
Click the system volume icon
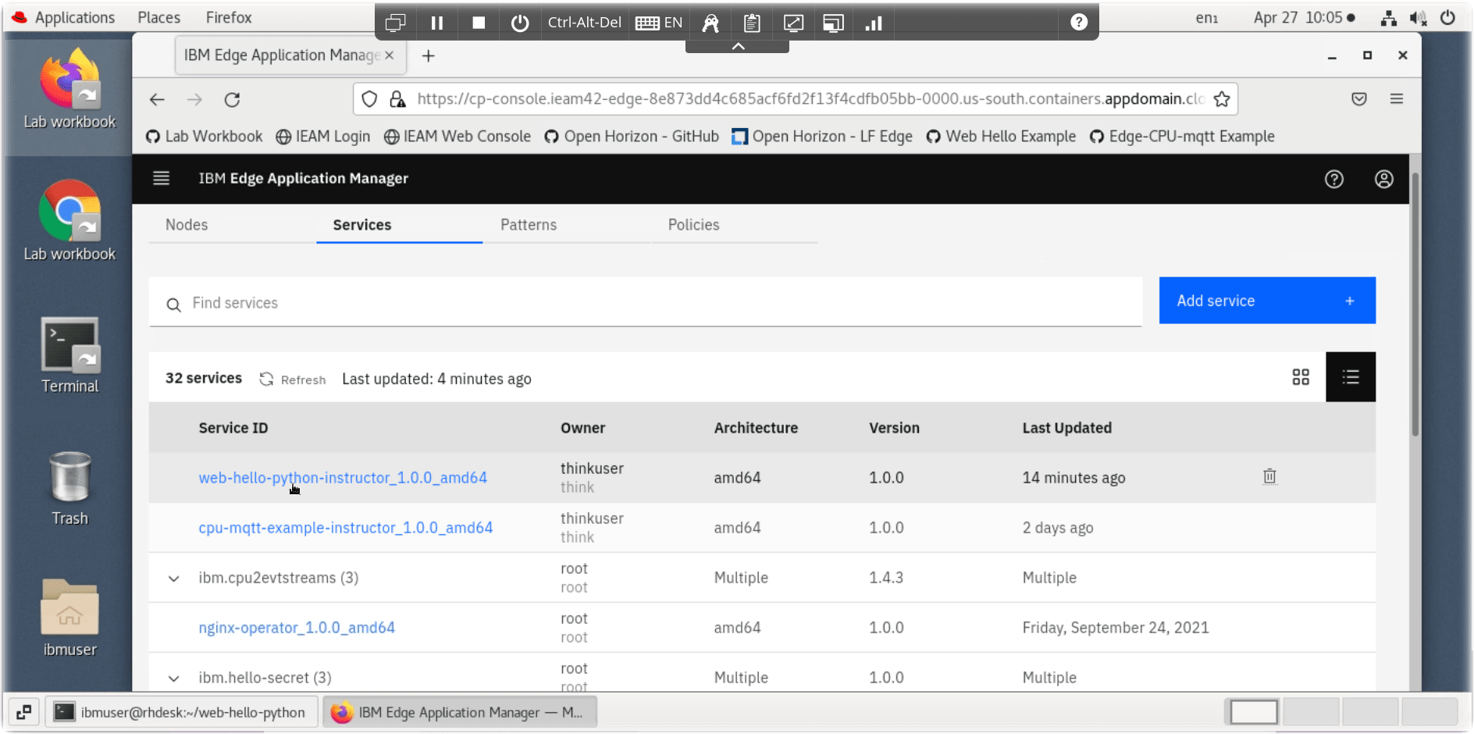(x=1419, y=18)
